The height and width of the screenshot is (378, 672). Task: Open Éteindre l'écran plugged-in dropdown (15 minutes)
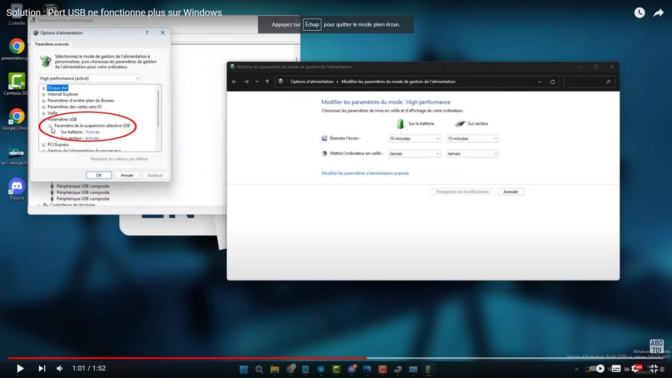pos(472,138)
